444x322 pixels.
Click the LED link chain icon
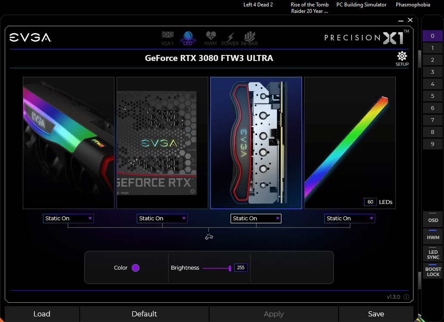coord(209,237)
